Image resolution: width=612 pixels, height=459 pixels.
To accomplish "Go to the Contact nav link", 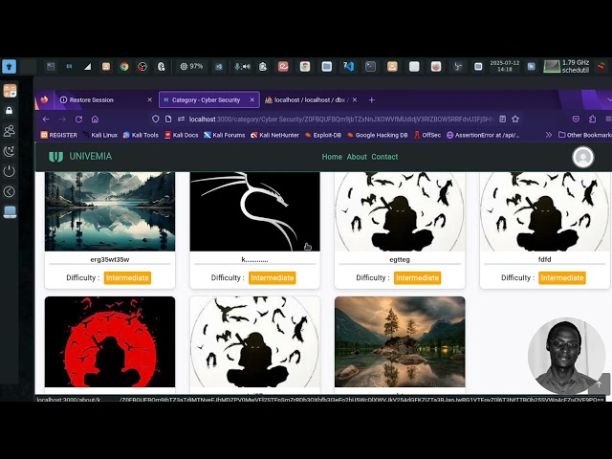I will pyautogui.click(x=384, y=157).
